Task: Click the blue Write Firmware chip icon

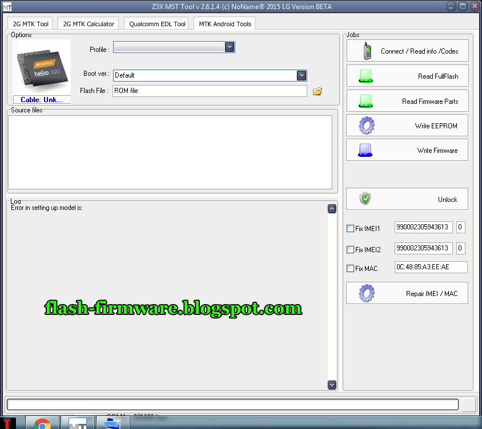Action: tap(364, 149)
